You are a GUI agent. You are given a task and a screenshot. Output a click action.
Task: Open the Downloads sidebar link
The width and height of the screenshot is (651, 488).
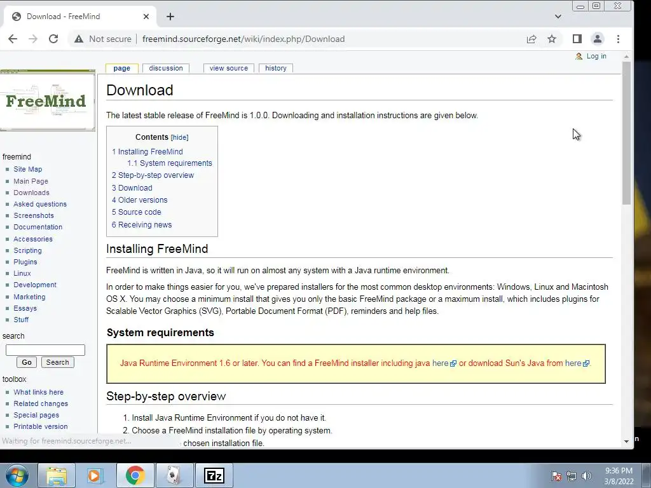[x=32, y=193]
